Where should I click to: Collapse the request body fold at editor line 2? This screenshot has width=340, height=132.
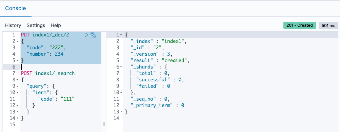(x=18, y=41)
